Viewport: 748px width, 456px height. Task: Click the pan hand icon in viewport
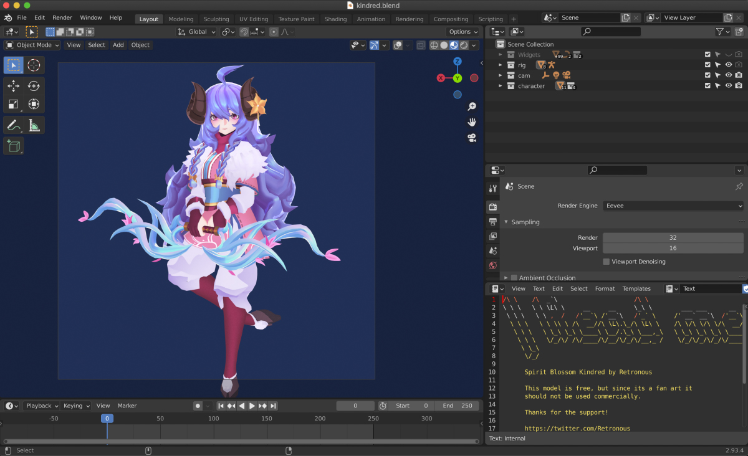(472, 122)
